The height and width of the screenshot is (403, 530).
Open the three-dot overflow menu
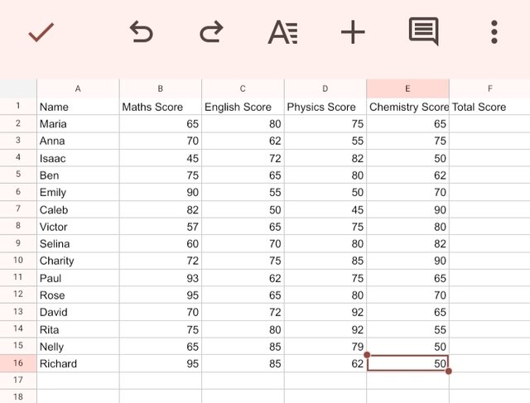(494, 33)
